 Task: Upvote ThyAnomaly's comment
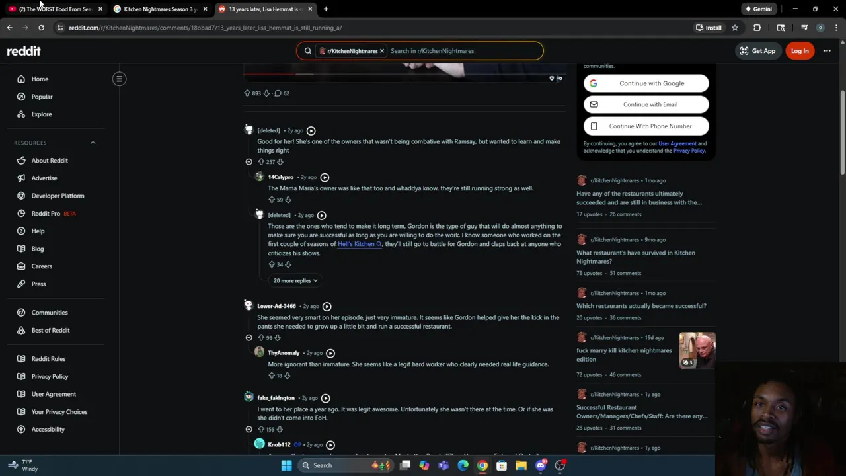pos(272,376)
